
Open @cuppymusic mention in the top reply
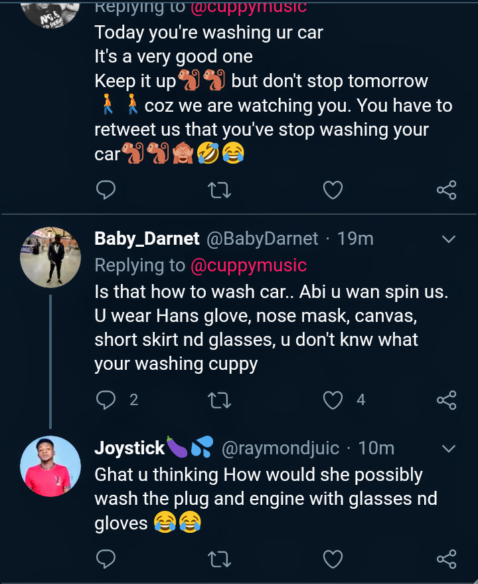[x=248, y=8]
